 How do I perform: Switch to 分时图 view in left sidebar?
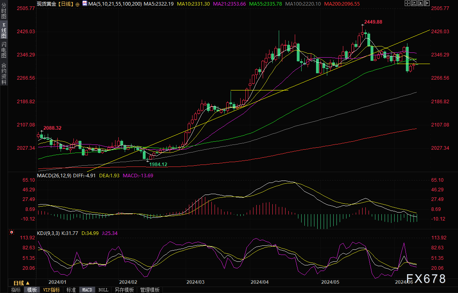pyautogui.click(x=4, y=13)
